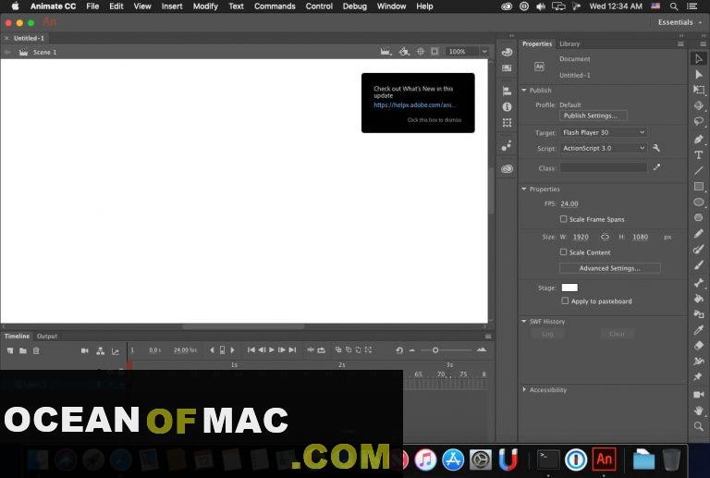
Task: Collapse the Properties section
Action: click(524, 189)
